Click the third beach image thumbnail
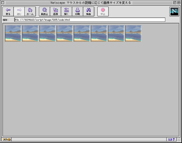This screenshot has height=143, width=182. tap(47, 34)
